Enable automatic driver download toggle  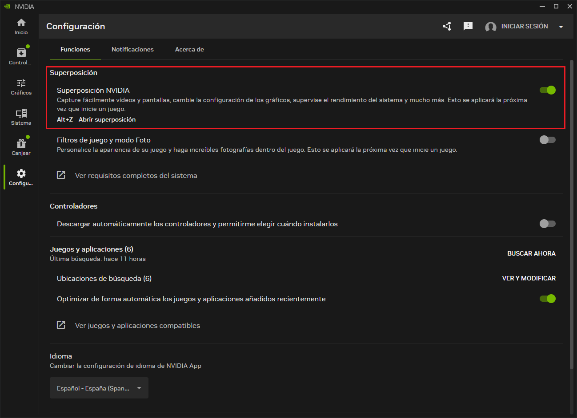[548, 224]
